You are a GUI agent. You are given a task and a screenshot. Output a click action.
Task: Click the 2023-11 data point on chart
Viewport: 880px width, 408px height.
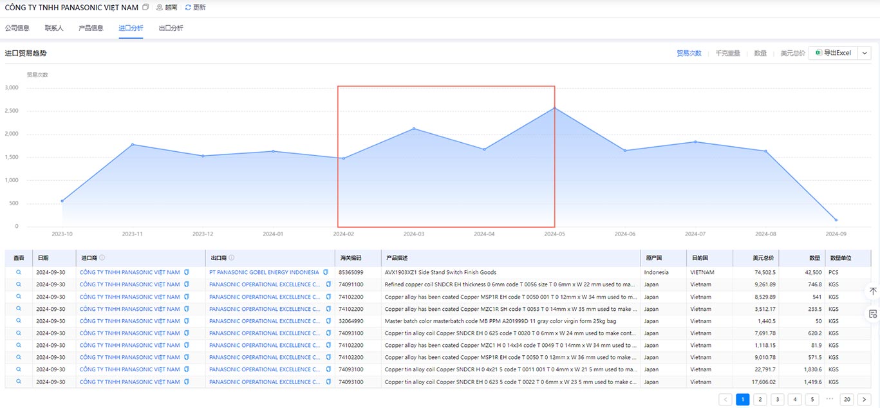click(x=133, y=144)
